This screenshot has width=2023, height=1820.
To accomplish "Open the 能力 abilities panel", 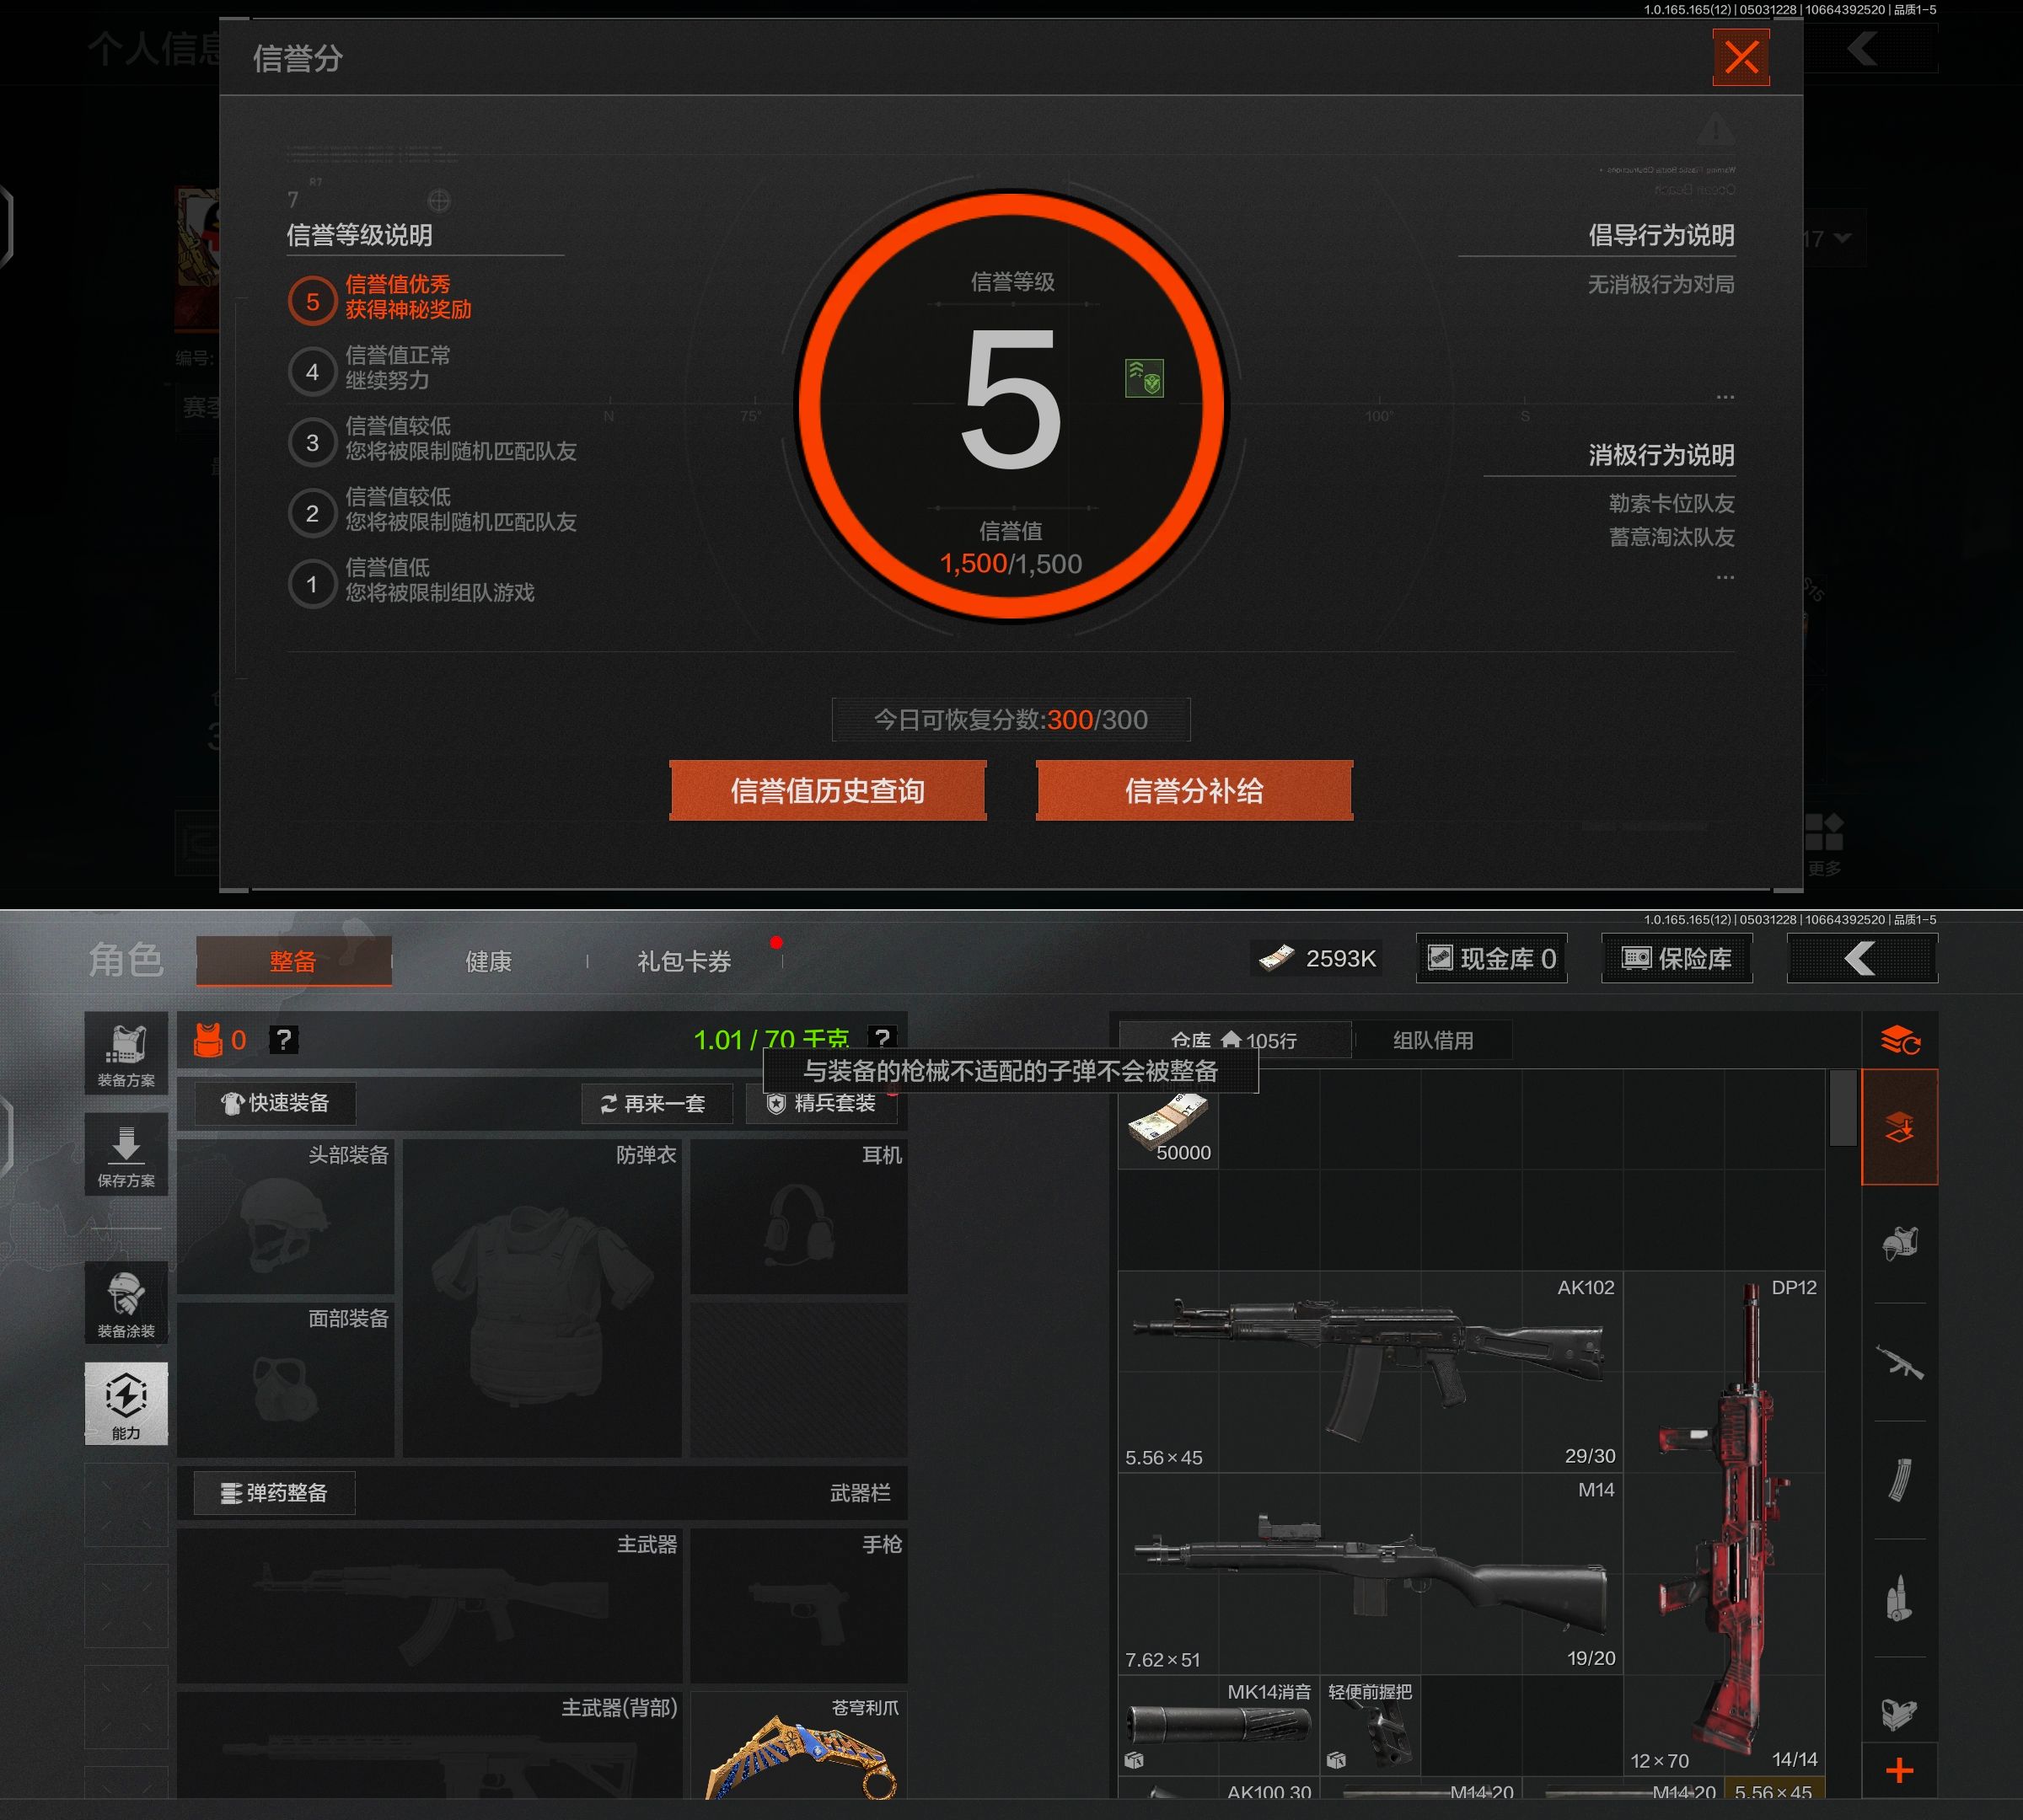I will click(x=126, y=1403).
